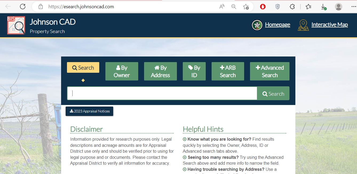Open Read Aloud in the address bar
The width and height of the screenshot is (357, 174).
(222, 7)
